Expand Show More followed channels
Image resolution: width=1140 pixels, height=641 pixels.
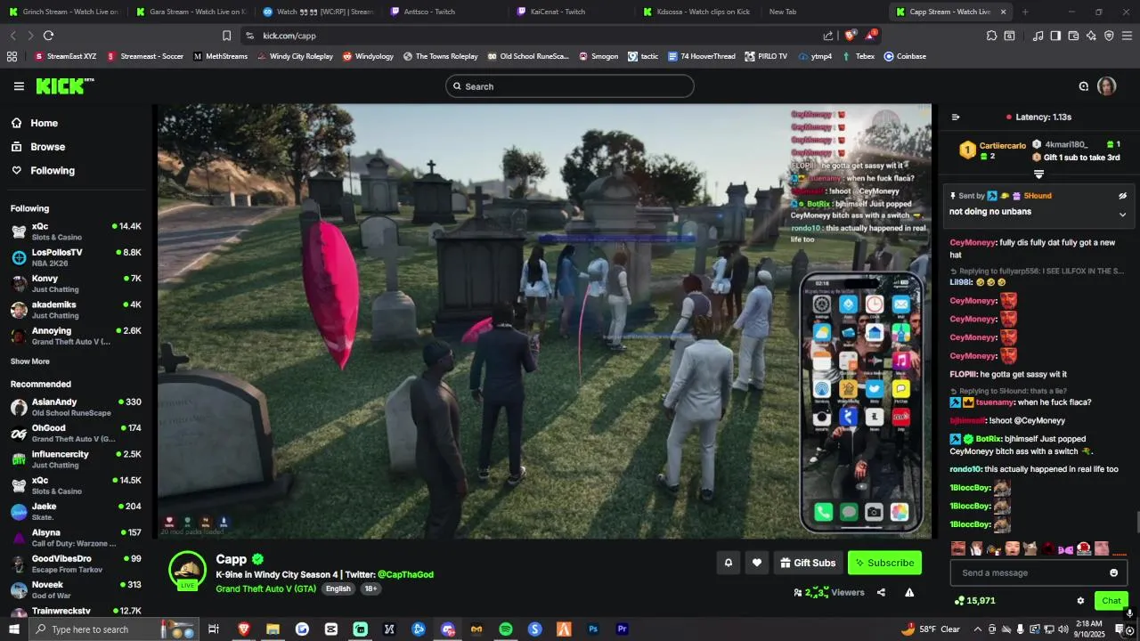[x=29, y=361]
